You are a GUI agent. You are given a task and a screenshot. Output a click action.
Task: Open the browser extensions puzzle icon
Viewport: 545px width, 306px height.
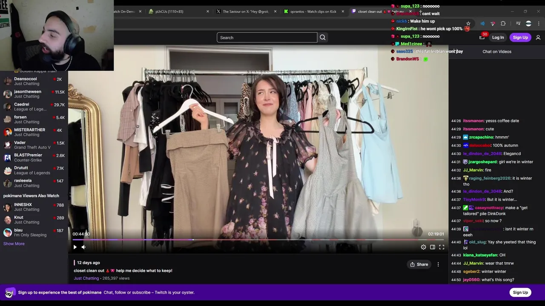click(503, 24)
